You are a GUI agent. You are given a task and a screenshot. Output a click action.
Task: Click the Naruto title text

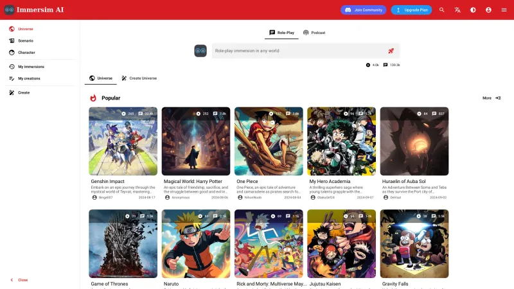tap(171, 284)
